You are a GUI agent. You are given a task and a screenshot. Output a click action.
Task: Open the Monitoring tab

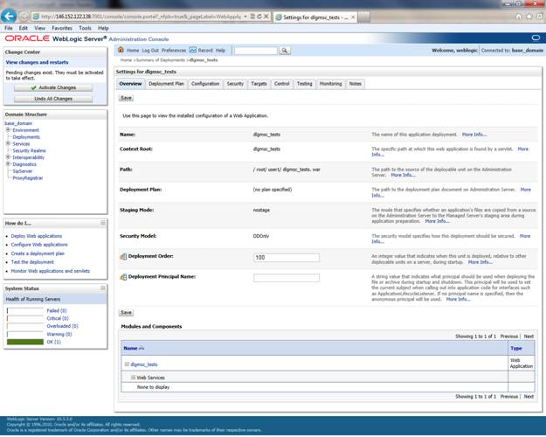coord(330,84)
